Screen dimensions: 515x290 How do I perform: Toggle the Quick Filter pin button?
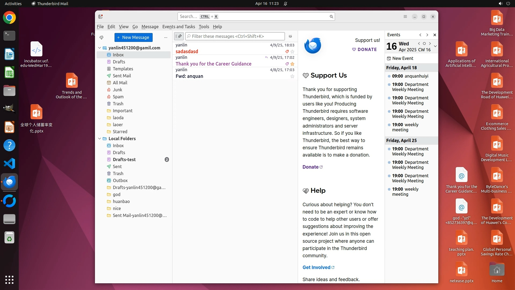[x=179, y=36]
